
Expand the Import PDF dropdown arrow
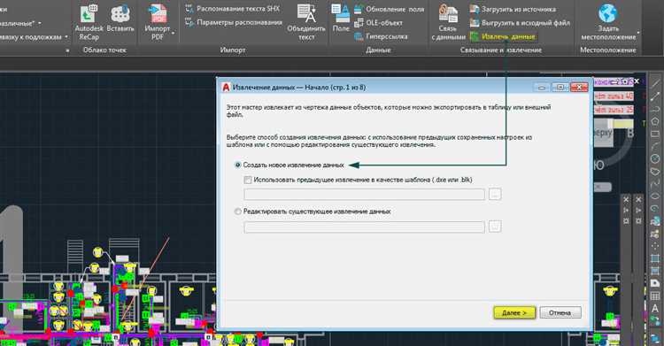(174, 33)
